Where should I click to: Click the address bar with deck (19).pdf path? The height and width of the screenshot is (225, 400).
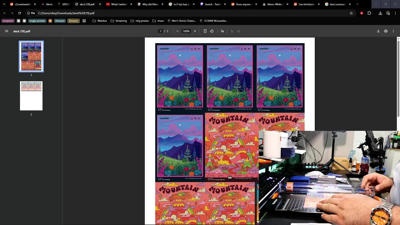tap(187, 13)
